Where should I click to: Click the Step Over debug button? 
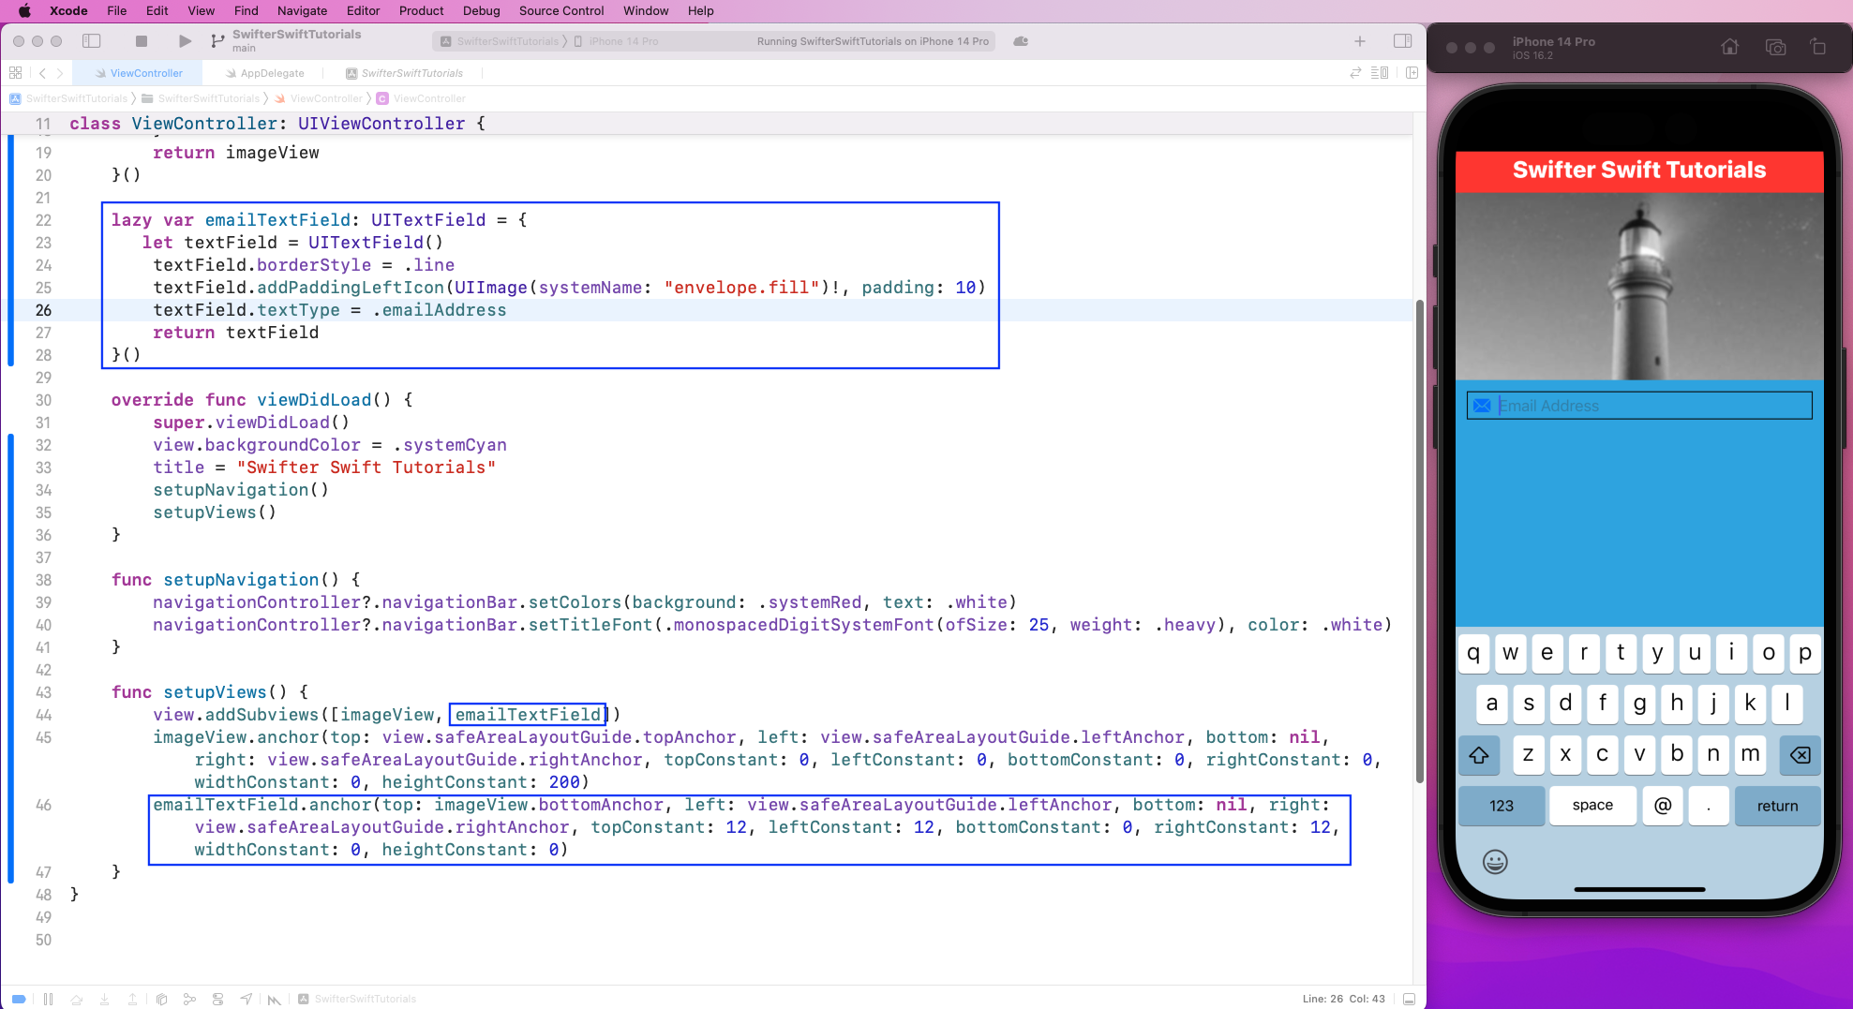tap(77, 999)
